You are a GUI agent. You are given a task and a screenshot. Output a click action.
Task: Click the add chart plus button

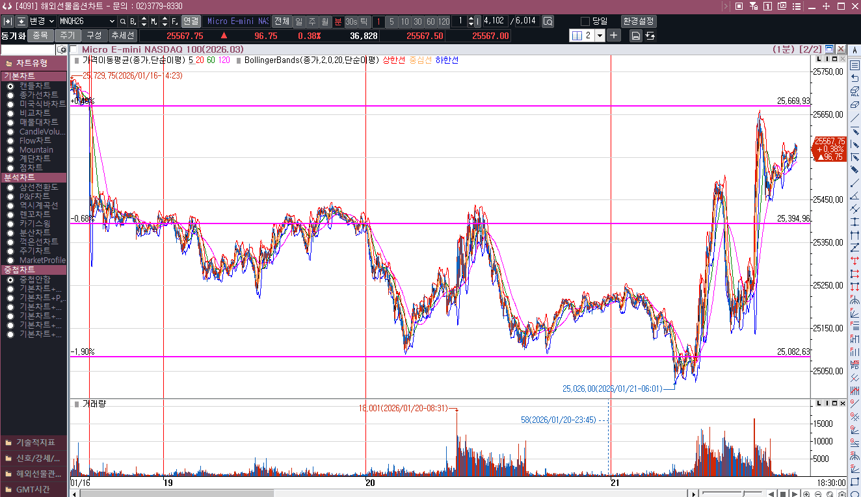(614, 36)
